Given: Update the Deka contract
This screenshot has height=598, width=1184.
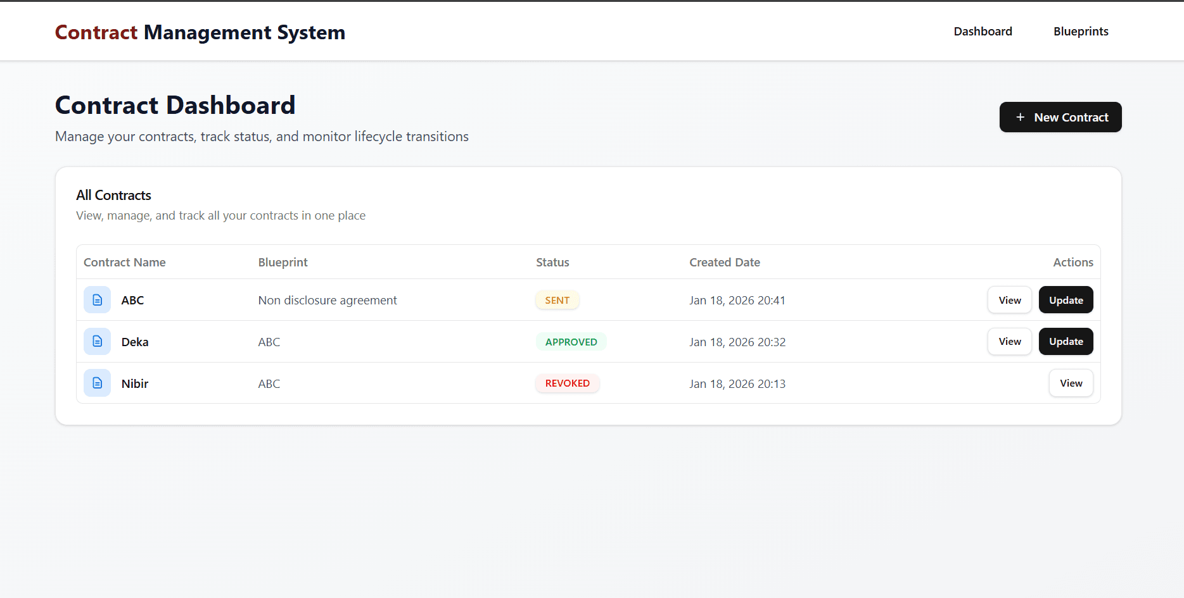Looking at the screenshot, I should coord(1066,341).
